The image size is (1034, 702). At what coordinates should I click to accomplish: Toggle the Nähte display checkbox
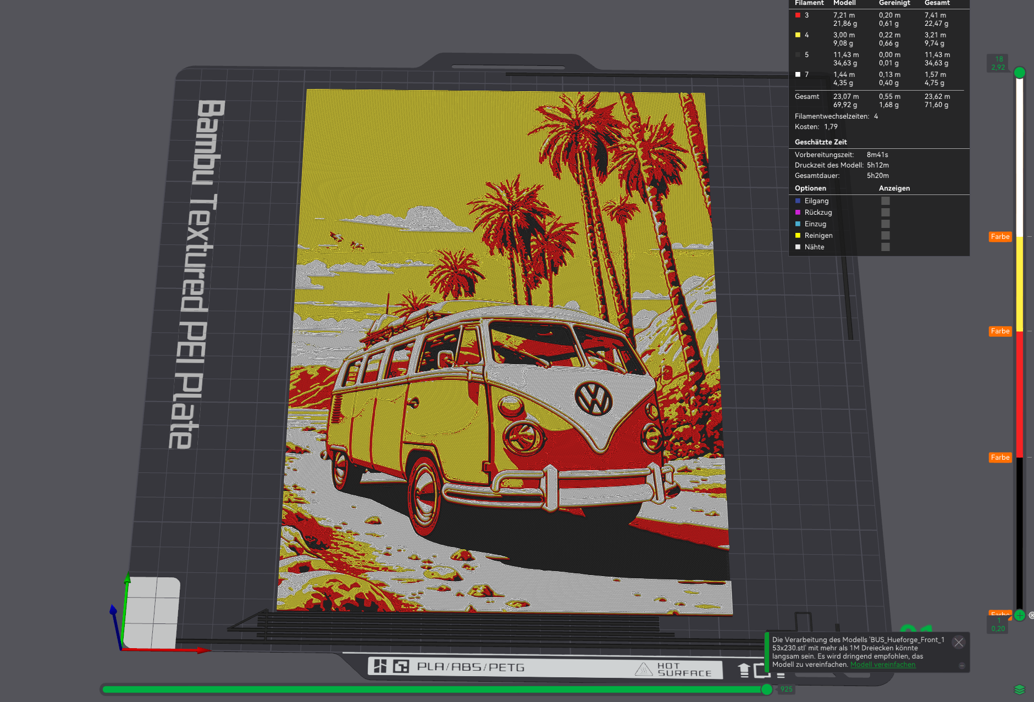pyautogui.click(x=886, y=247)
